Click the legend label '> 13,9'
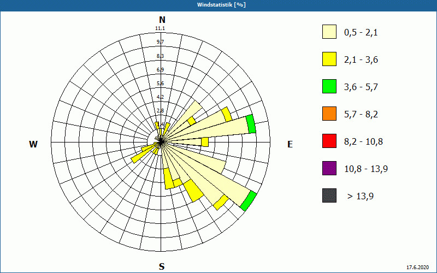Screen dimensions: 437x273 [x=361, y=197]
